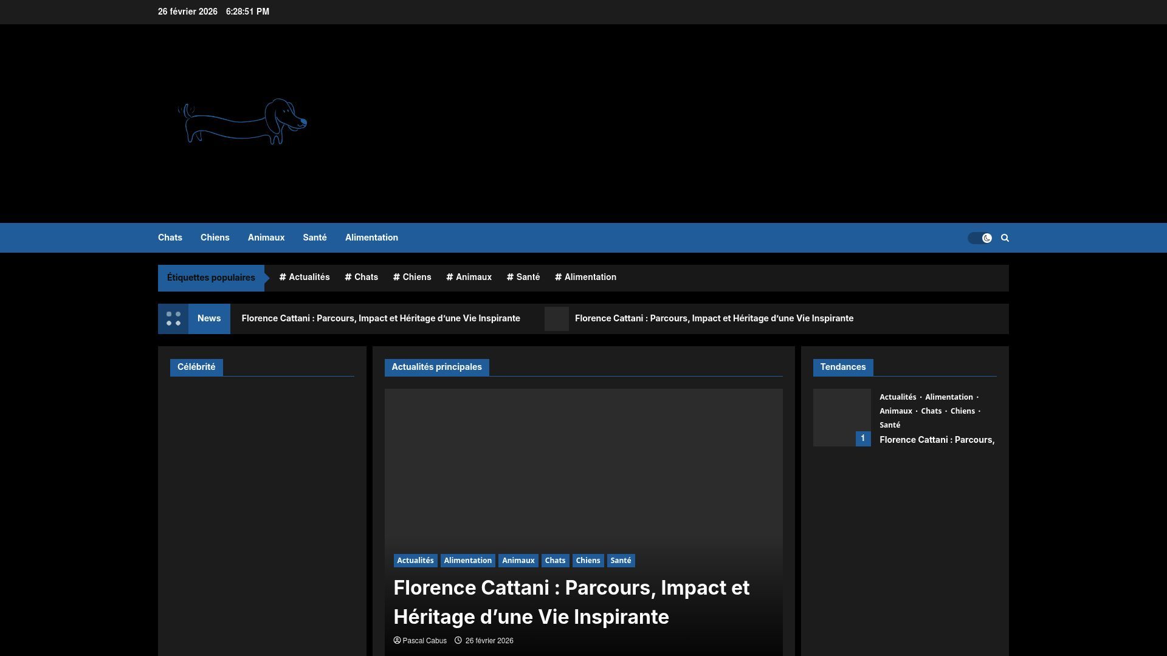Open the Alimentation menu item

point(371,237)
